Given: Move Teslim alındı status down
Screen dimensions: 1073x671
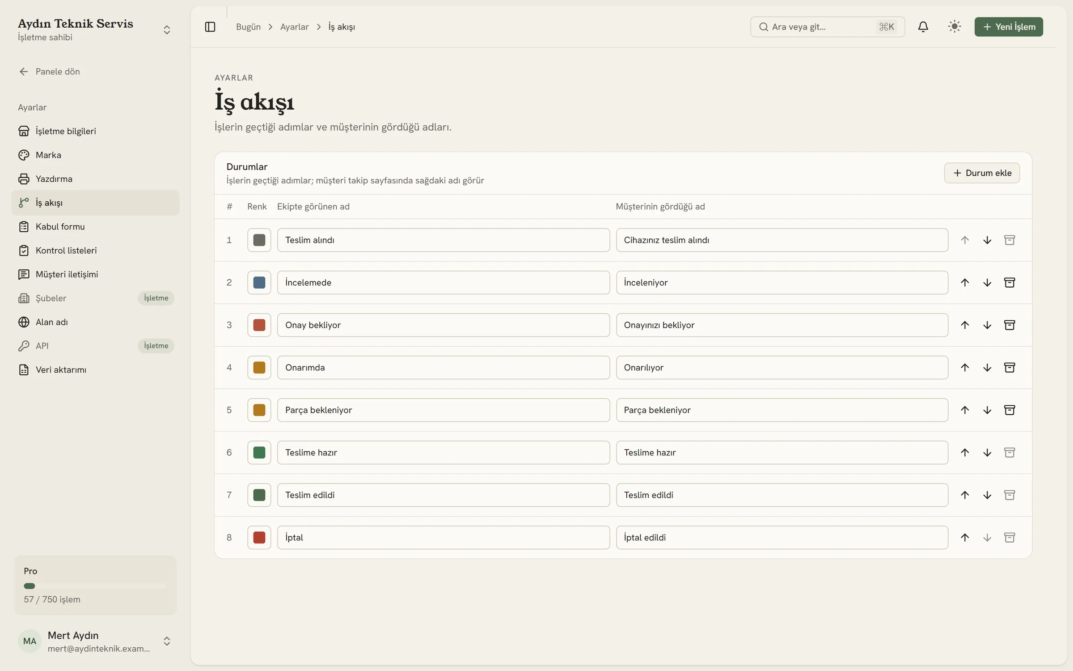Looking at the screenshot, I should click(987, 240).
